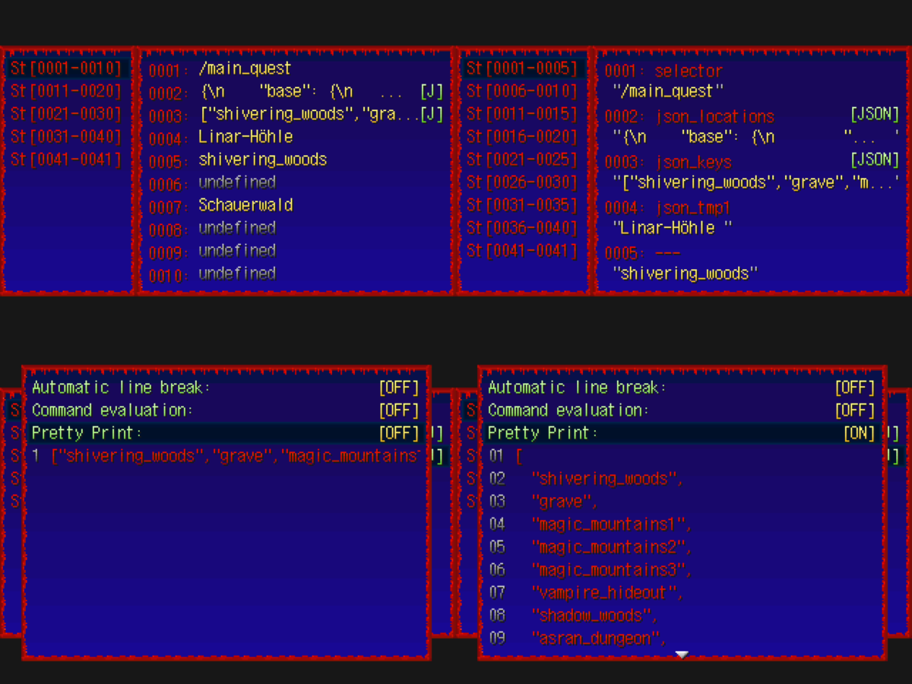This screenshot has height=684, width=912.
Task: Open the [JSON] badge next to json_locations
Action: click(874, 114)
